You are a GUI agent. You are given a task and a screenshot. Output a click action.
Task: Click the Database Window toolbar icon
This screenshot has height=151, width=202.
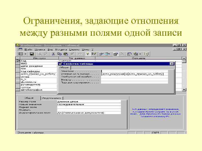click(x=129, y=54)
